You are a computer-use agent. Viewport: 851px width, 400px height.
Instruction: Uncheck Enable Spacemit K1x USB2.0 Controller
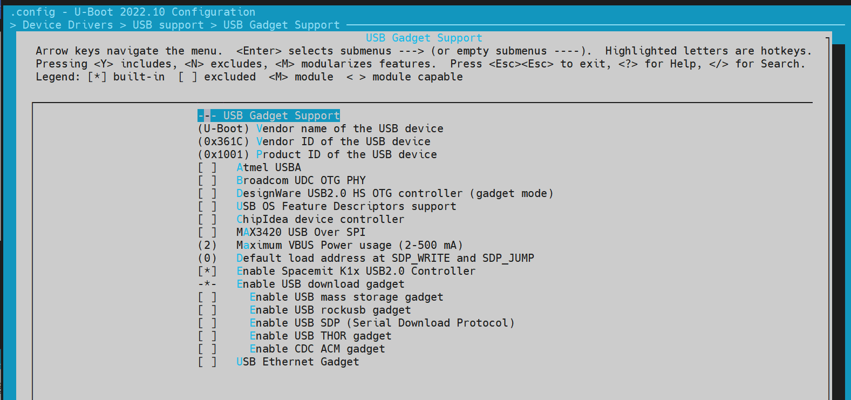pyautogui.click(x=207, y=271)
